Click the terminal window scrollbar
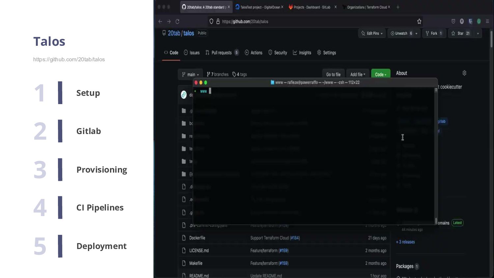The image size is (494, 278). (x=436, y=155)
